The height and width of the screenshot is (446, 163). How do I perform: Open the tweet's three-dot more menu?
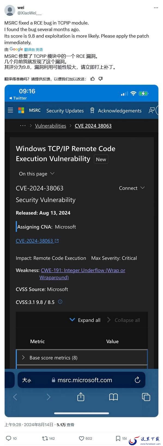click(156, 8)
